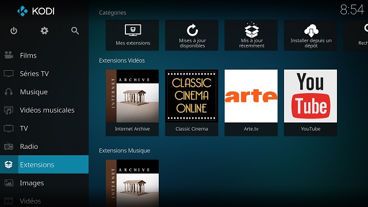Click the 'Arte.tv' caption
Image resolution: width=368 pixels, height=207 pixels.
coord(251,129)
